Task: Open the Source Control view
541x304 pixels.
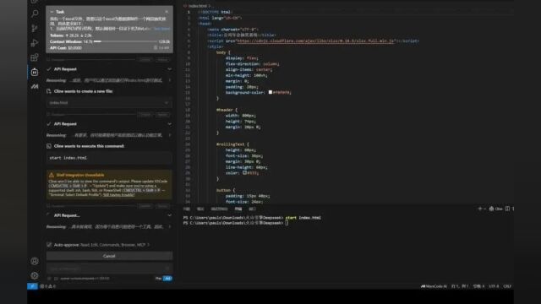Action: (x=35, y=28)
